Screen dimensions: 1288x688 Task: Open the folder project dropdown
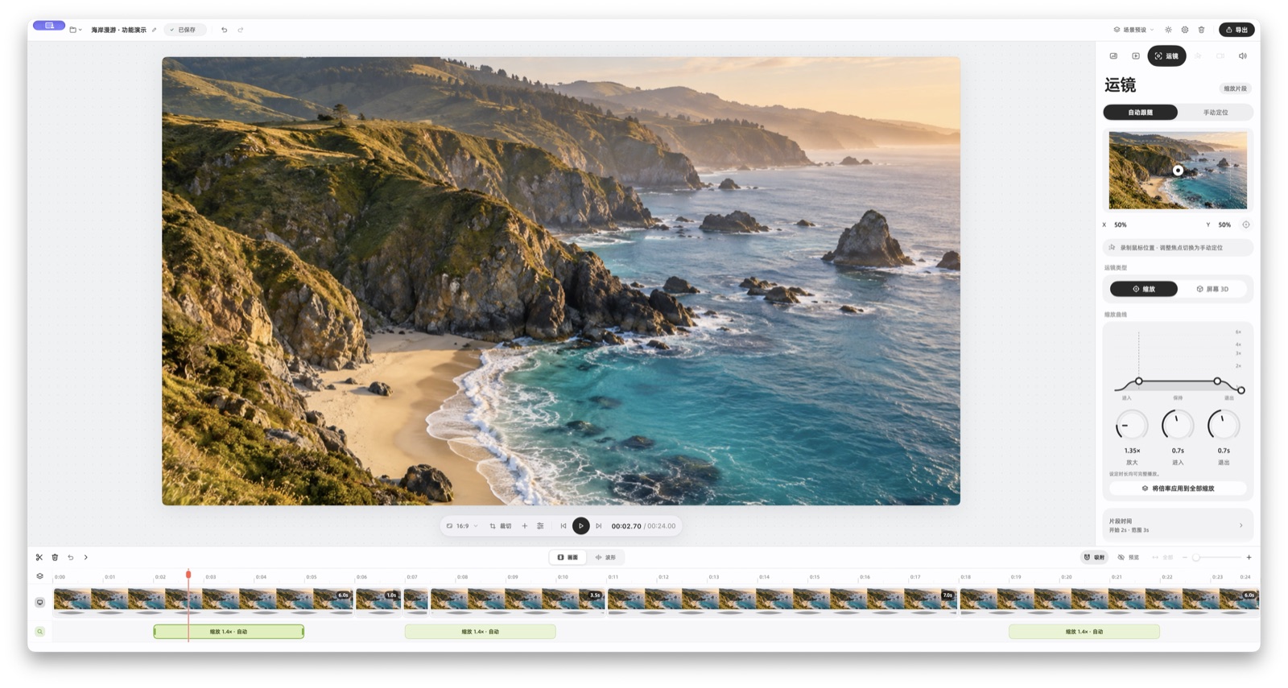tap(76, 30)
